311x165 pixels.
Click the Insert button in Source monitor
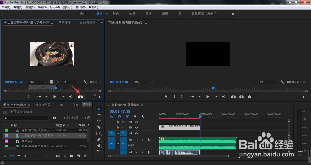click(x=80, y=96)
